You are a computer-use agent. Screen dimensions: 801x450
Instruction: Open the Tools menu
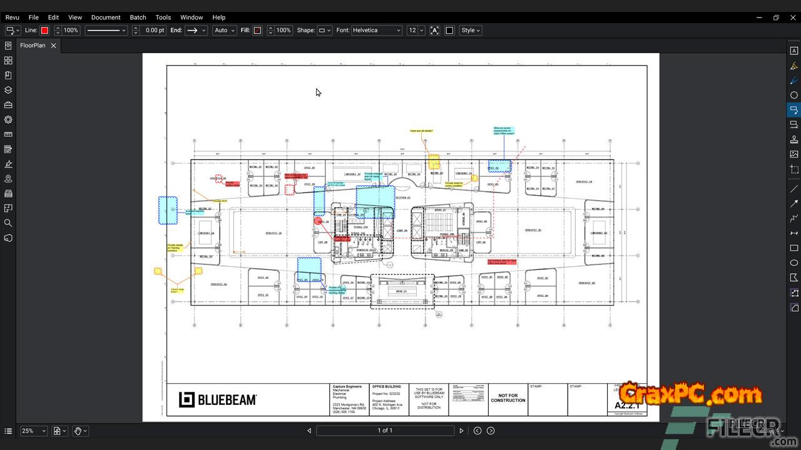[x=163, y=17]
